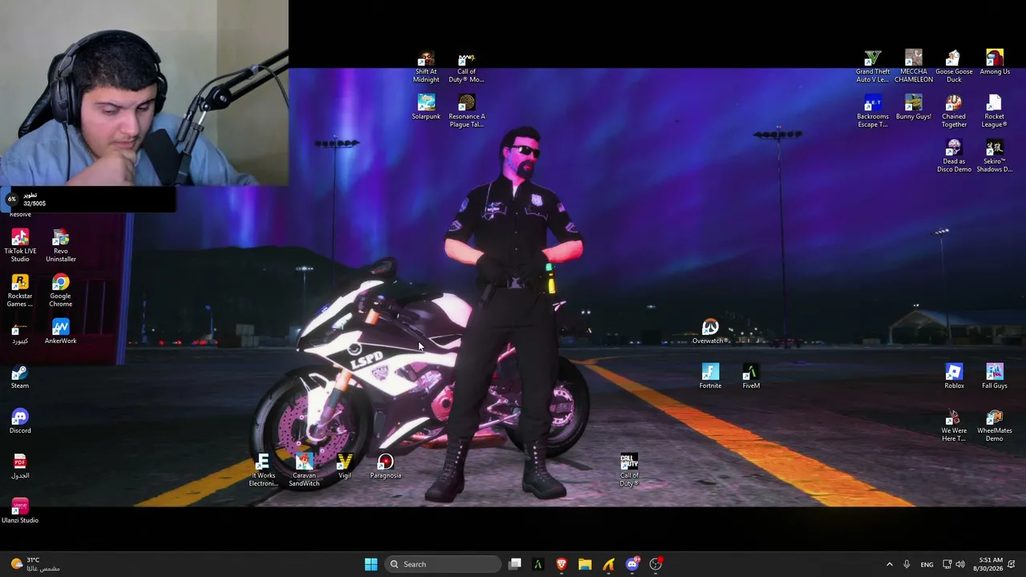
Task: Launch Caravan SandWitch desktop icon
Action: [x=304, y=470]
